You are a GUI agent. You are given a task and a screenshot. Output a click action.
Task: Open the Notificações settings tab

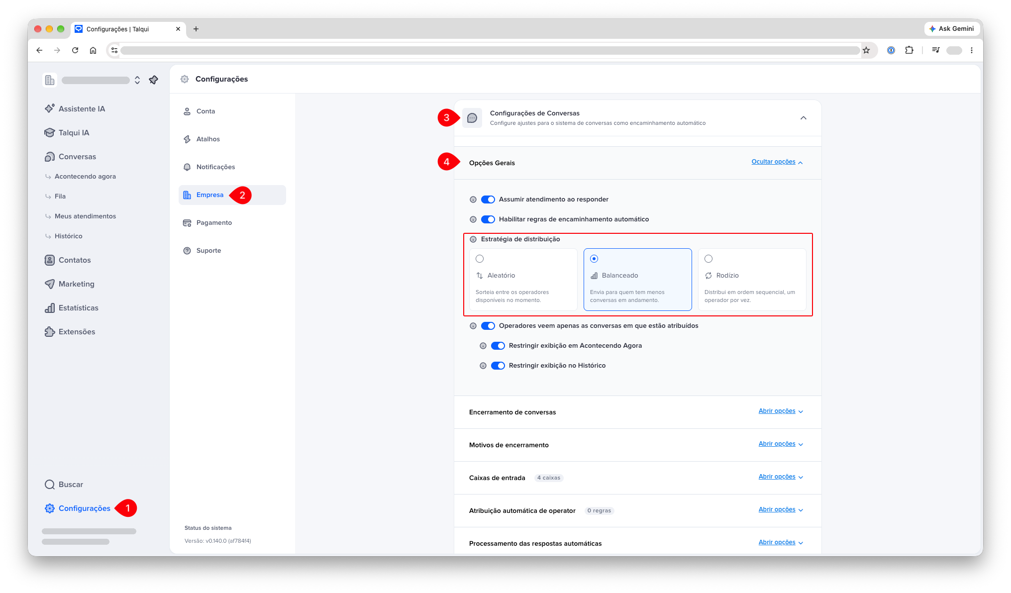(x=232, y=167)
